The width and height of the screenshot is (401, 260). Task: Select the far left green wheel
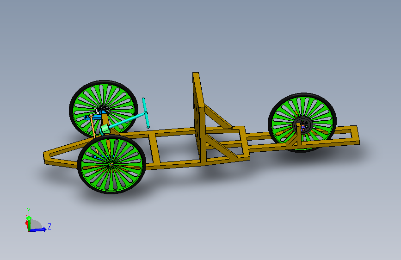[103, 109]
